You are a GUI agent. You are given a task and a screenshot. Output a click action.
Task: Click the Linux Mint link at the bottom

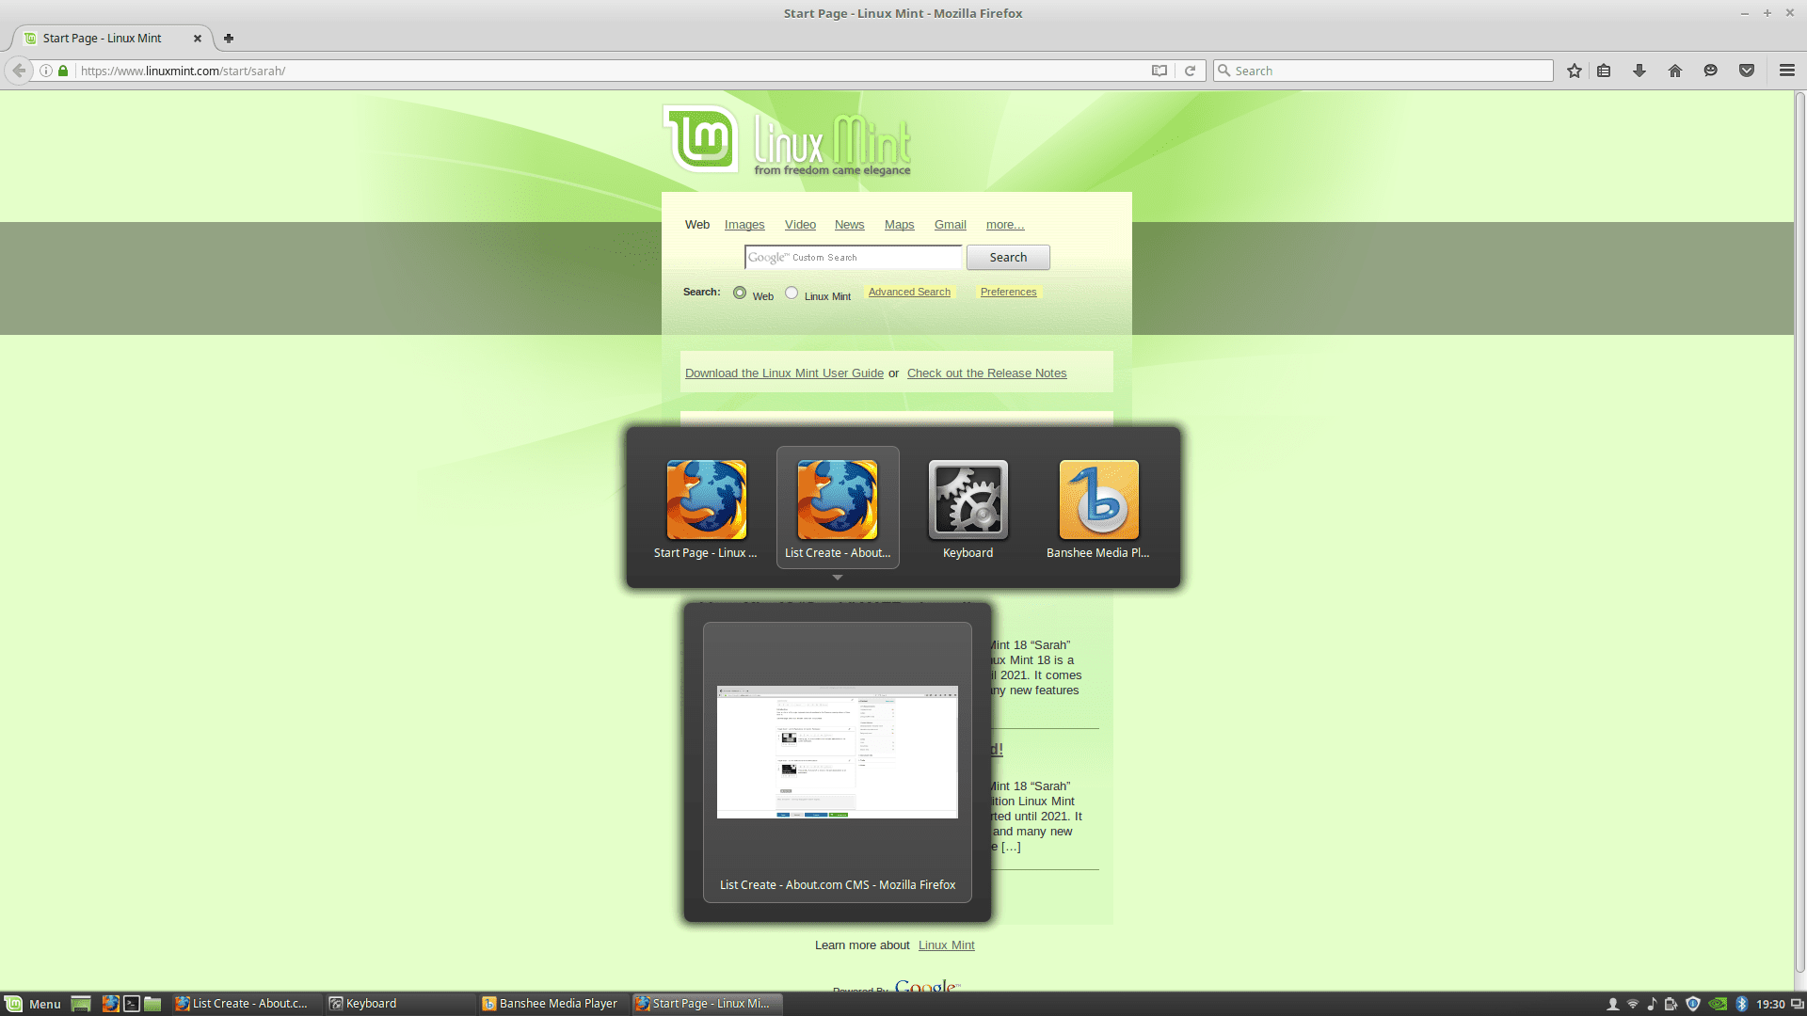(x=946, y=945)
